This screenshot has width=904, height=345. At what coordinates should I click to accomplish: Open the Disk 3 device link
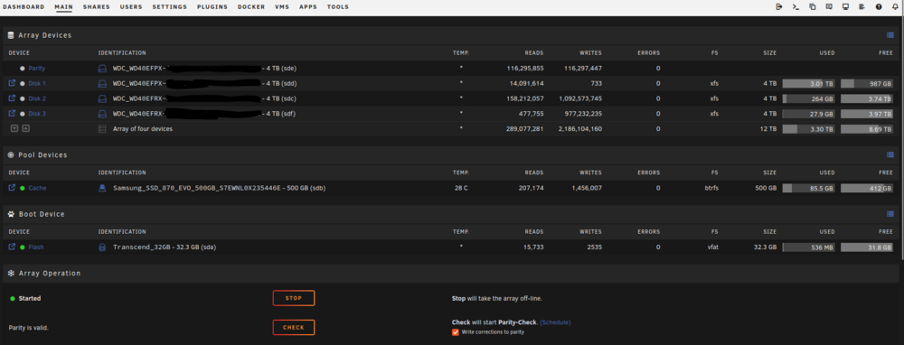37,114
